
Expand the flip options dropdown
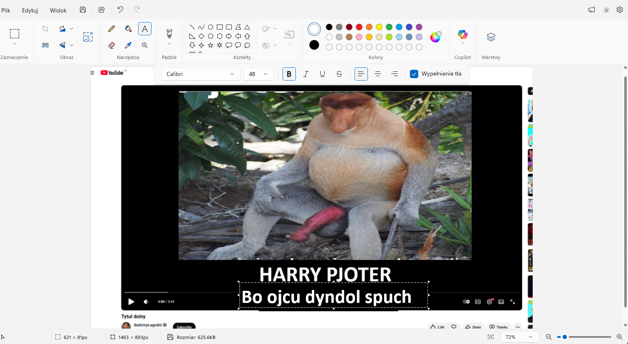tap(72, 45)
